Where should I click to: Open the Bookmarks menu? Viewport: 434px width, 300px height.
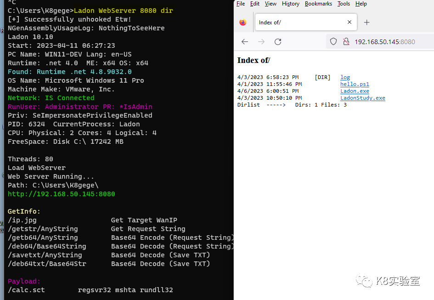(x=318, y=4)
